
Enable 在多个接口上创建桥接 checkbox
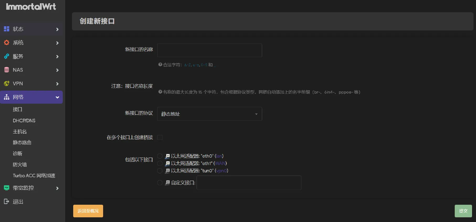(160, 137)
